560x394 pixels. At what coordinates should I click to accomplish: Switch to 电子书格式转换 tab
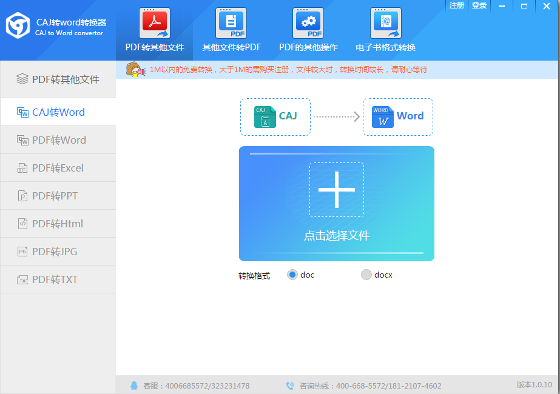coord(385,29)
